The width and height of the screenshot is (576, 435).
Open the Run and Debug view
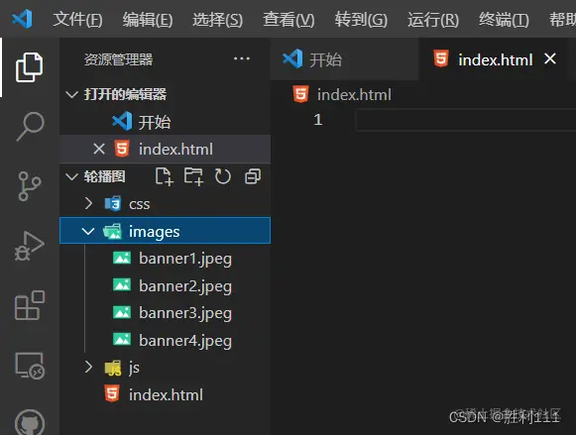pos(30,246)
